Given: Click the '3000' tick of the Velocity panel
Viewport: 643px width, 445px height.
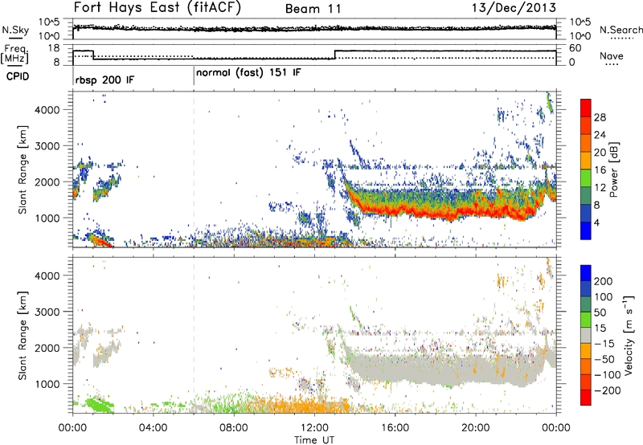Looking at the screenshot, I should click(47, 312).
